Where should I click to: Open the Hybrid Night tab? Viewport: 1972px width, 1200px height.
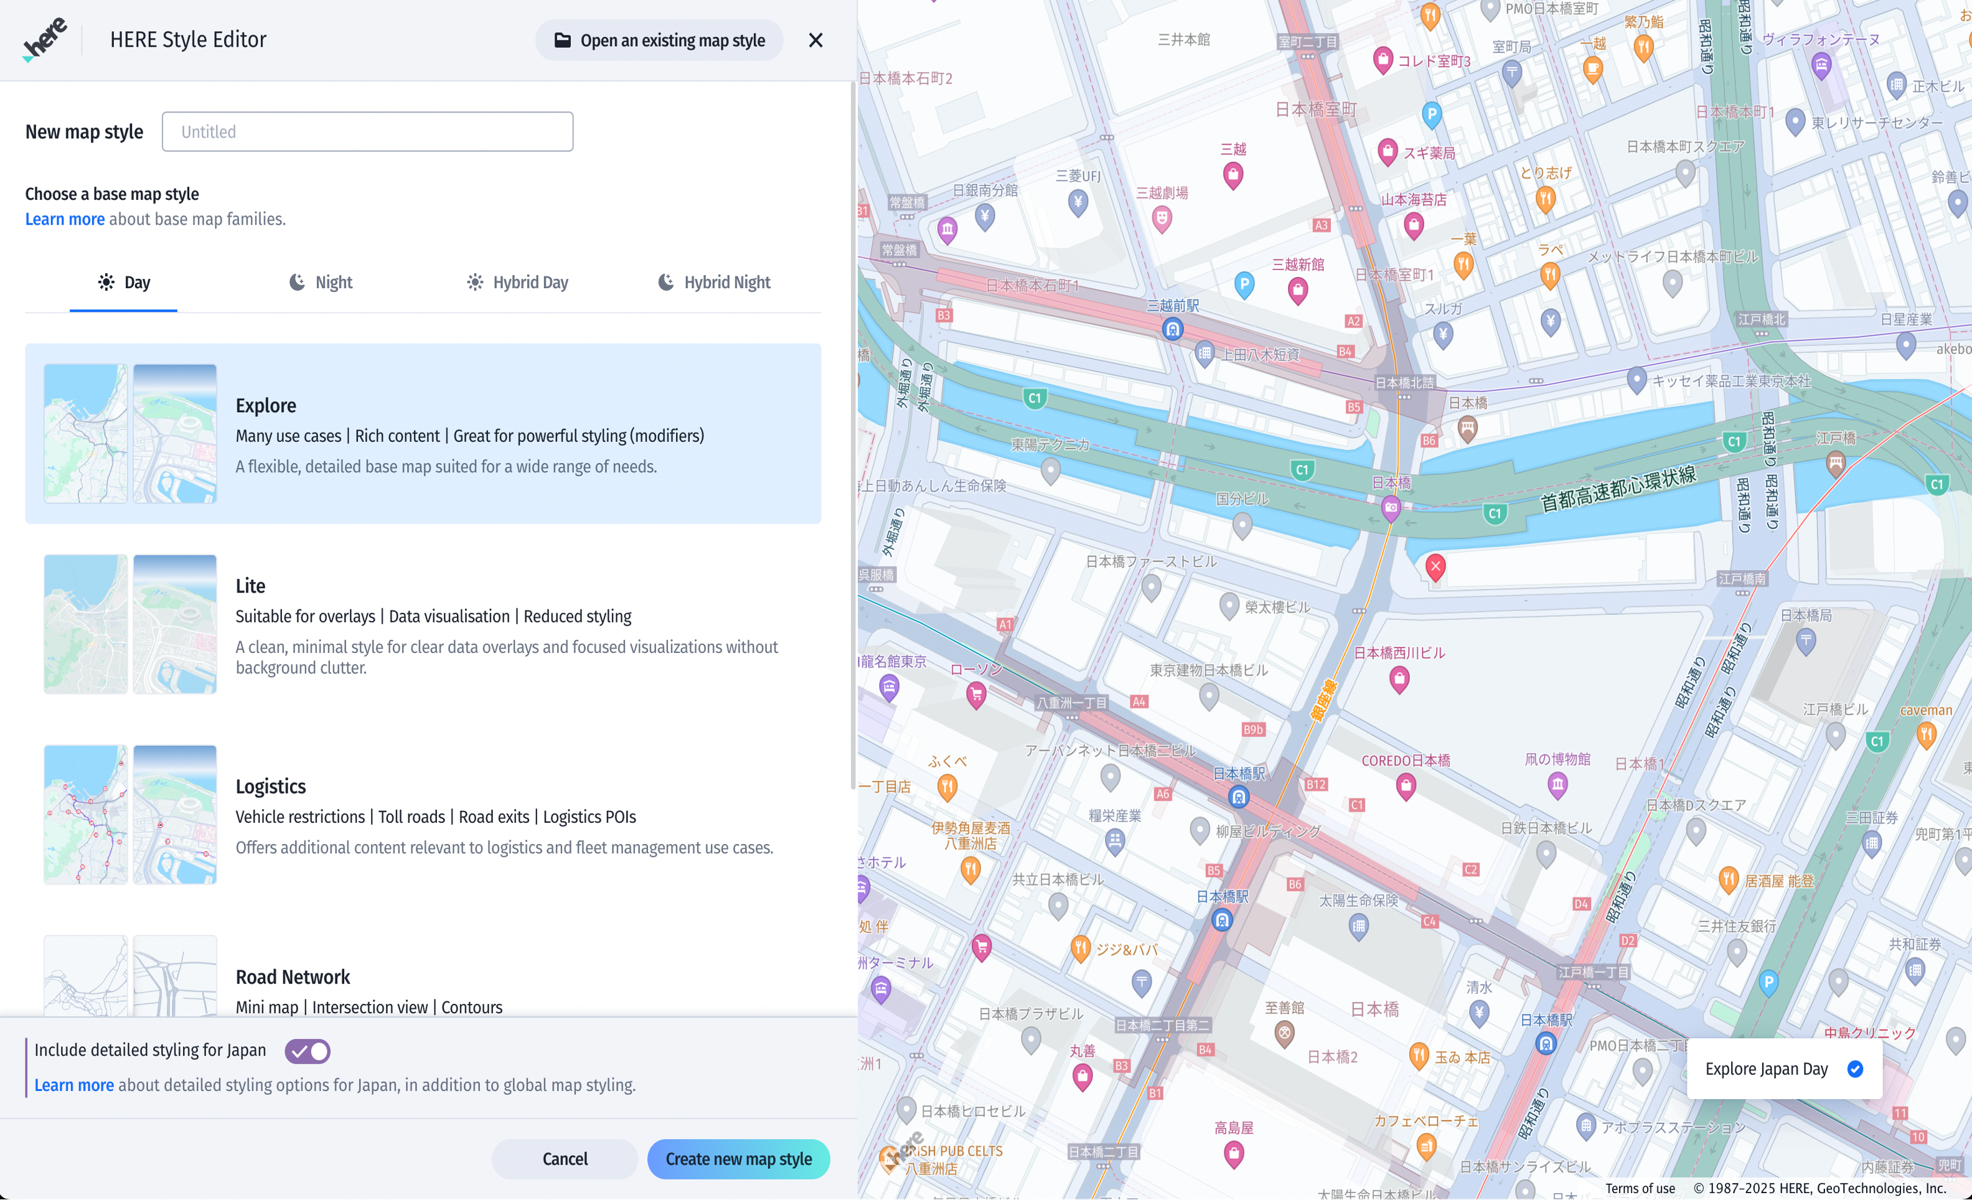714,283
